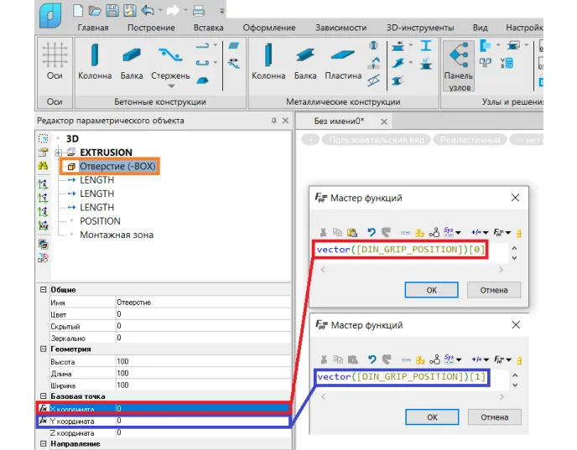Select Балка in Бетонные конструкции group
This screenshot has width=577, height=450.
[132, 61]
